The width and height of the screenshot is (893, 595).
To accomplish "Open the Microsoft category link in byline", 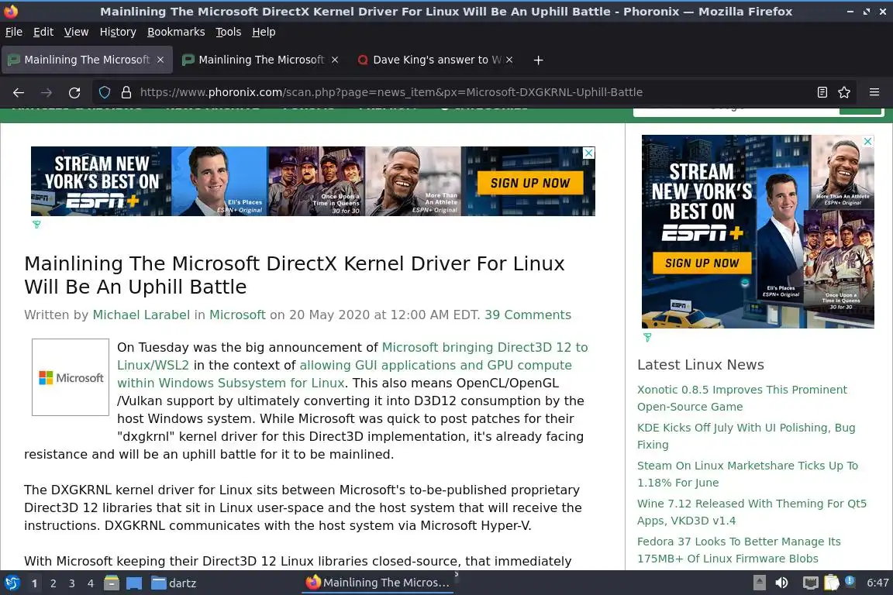I will [237, 315].
